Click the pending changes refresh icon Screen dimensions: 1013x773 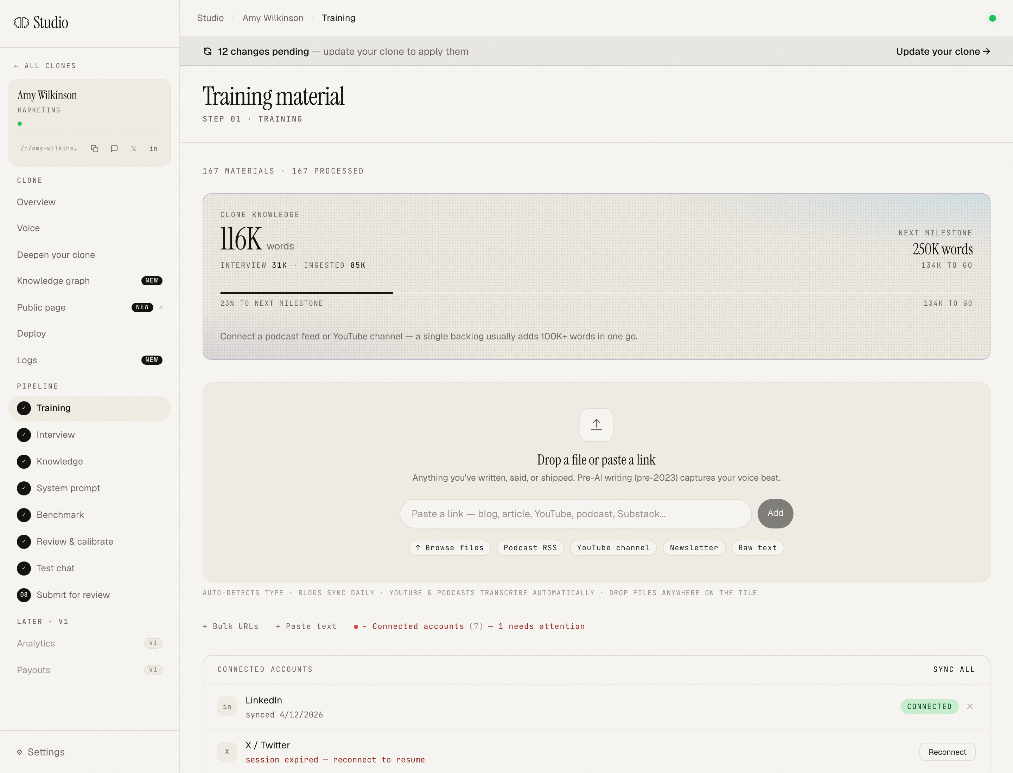(208, 52)
